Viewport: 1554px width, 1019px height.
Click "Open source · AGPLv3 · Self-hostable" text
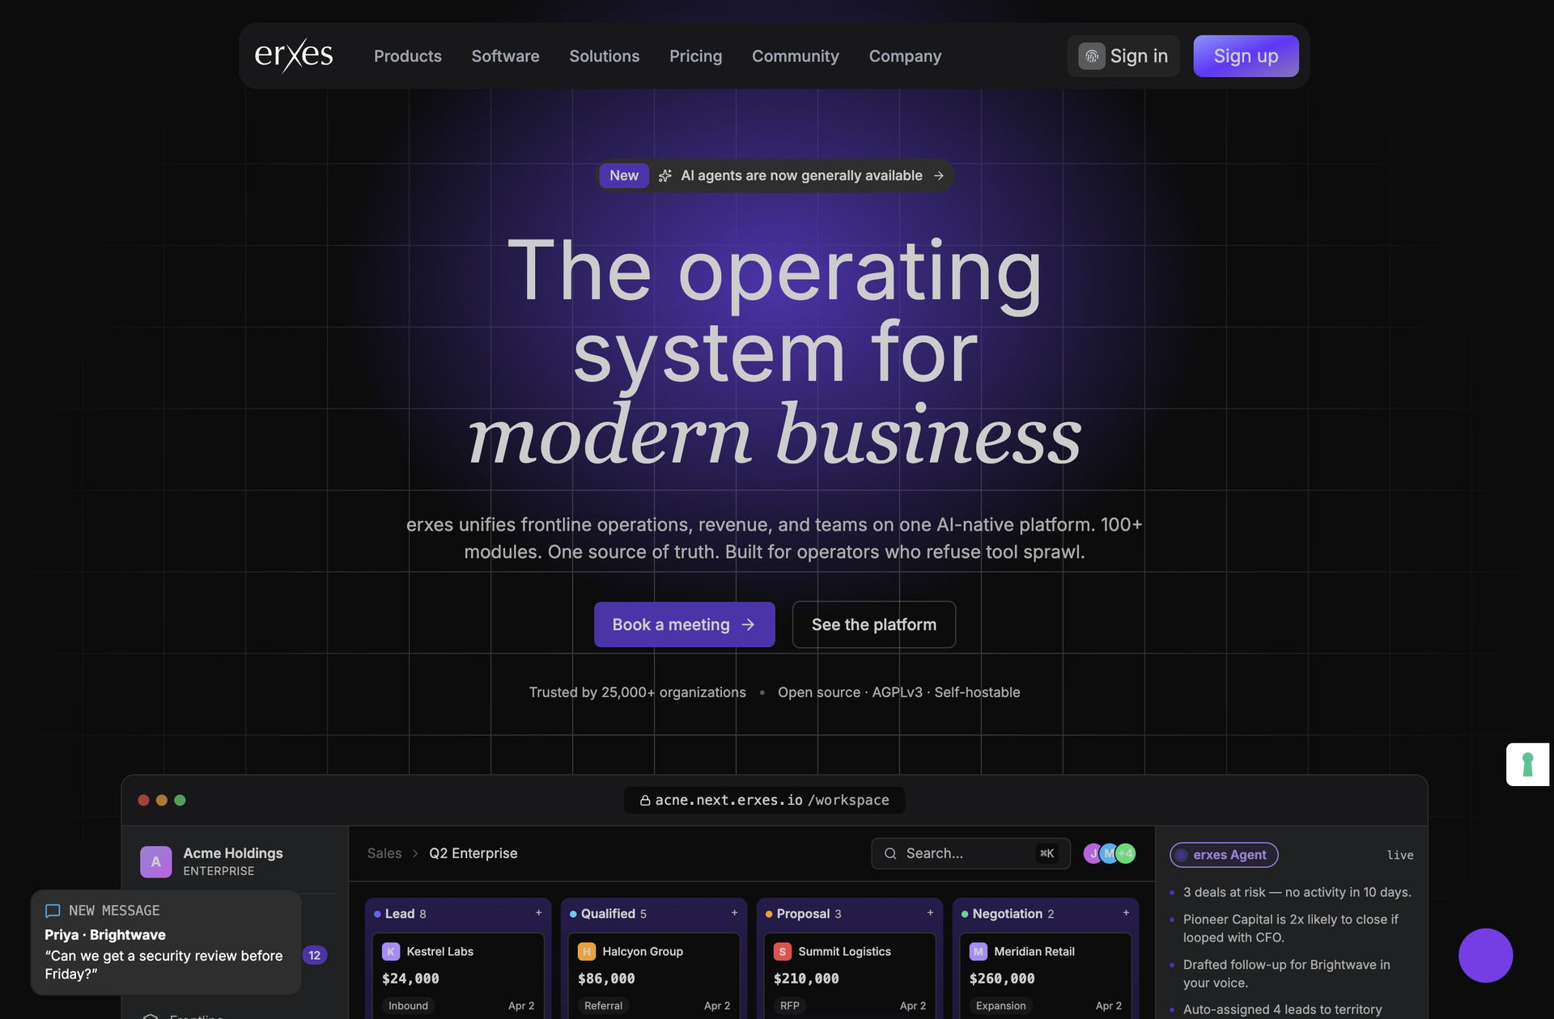point(899,692)
